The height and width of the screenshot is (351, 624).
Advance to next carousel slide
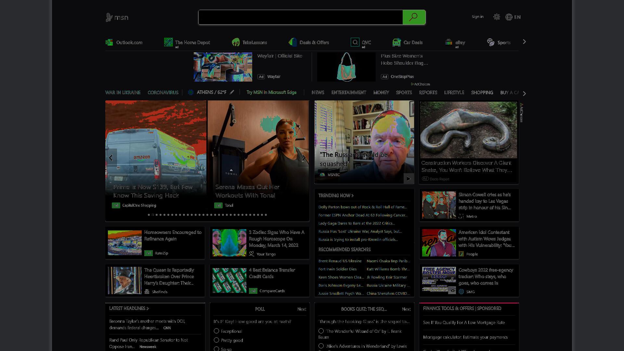(x=304, y=158)
